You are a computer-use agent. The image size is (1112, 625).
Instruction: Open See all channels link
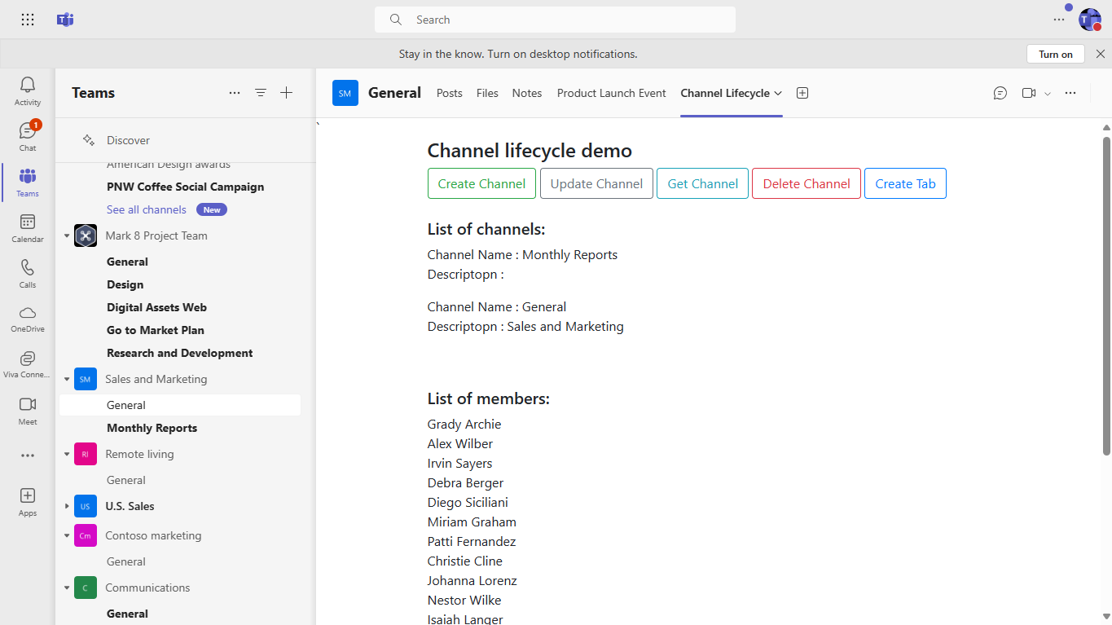pos(147,209)
